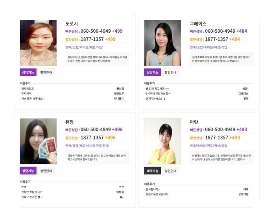Click 할인안내 button under 유정
Viewport: 273px width, 221px height.
point(46,171)
